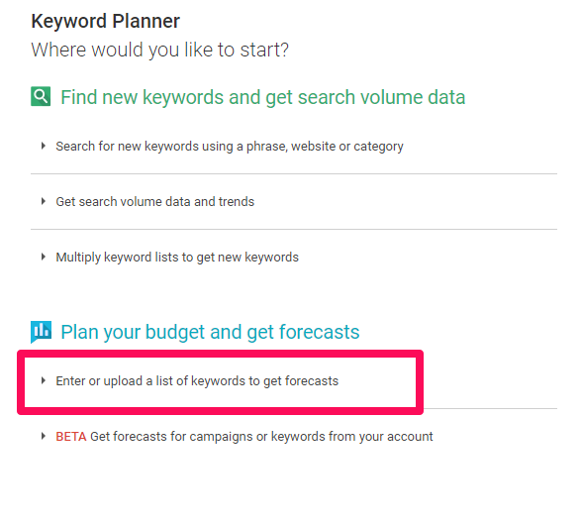Select 'Multiply keyword lists to get new keywords'
The height and width of the screenshot is (522, 582).
point(177,258)
